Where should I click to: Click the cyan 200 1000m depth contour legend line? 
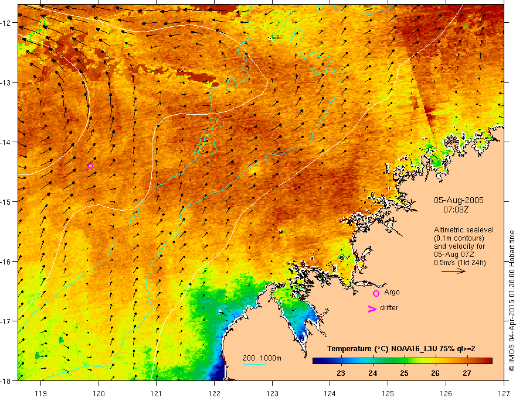pyautogui.click(x=254, y=364)
